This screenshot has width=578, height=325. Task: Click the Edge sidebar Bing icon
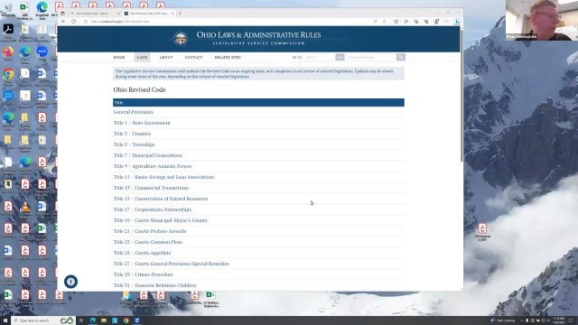[x=458, y=22]
